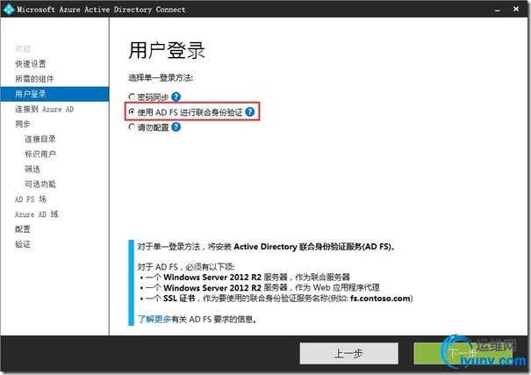Open the 连接到 Azure AD step
Viewport: 531px width, 375px height.
tap(45, 109)
